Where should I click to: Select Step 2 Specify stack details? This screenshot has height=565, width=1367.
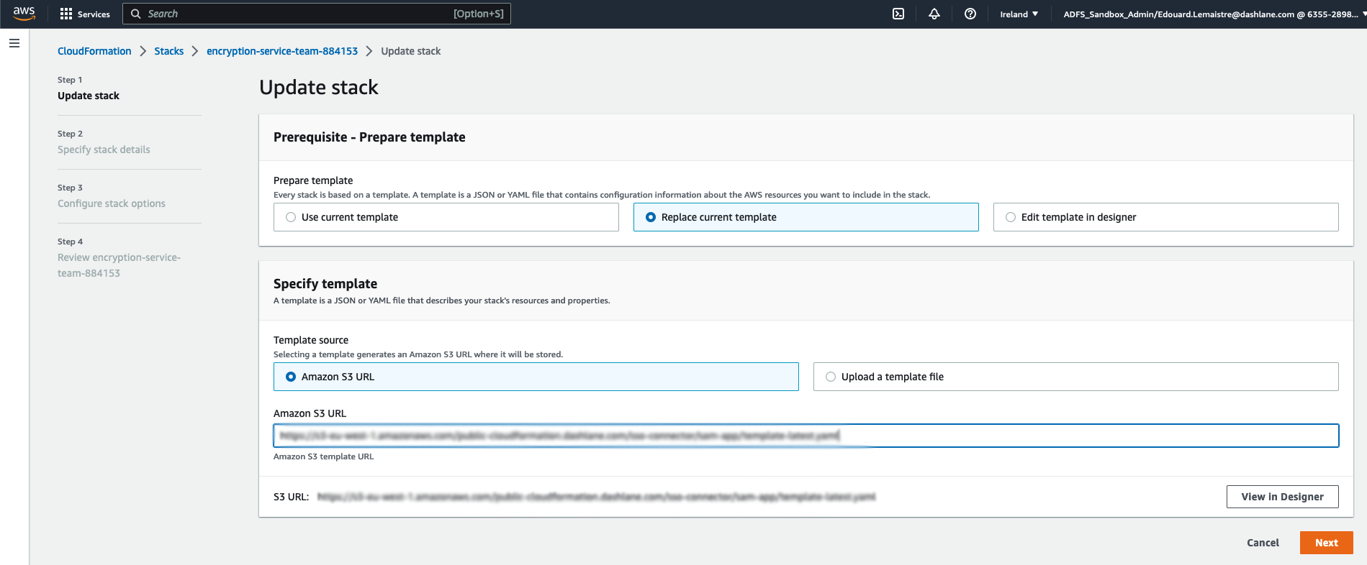pyautogui.click(x=104, y=150)
